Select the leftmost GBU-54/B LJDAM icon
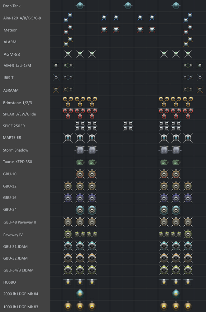206x312 pixels. [68, 270]
